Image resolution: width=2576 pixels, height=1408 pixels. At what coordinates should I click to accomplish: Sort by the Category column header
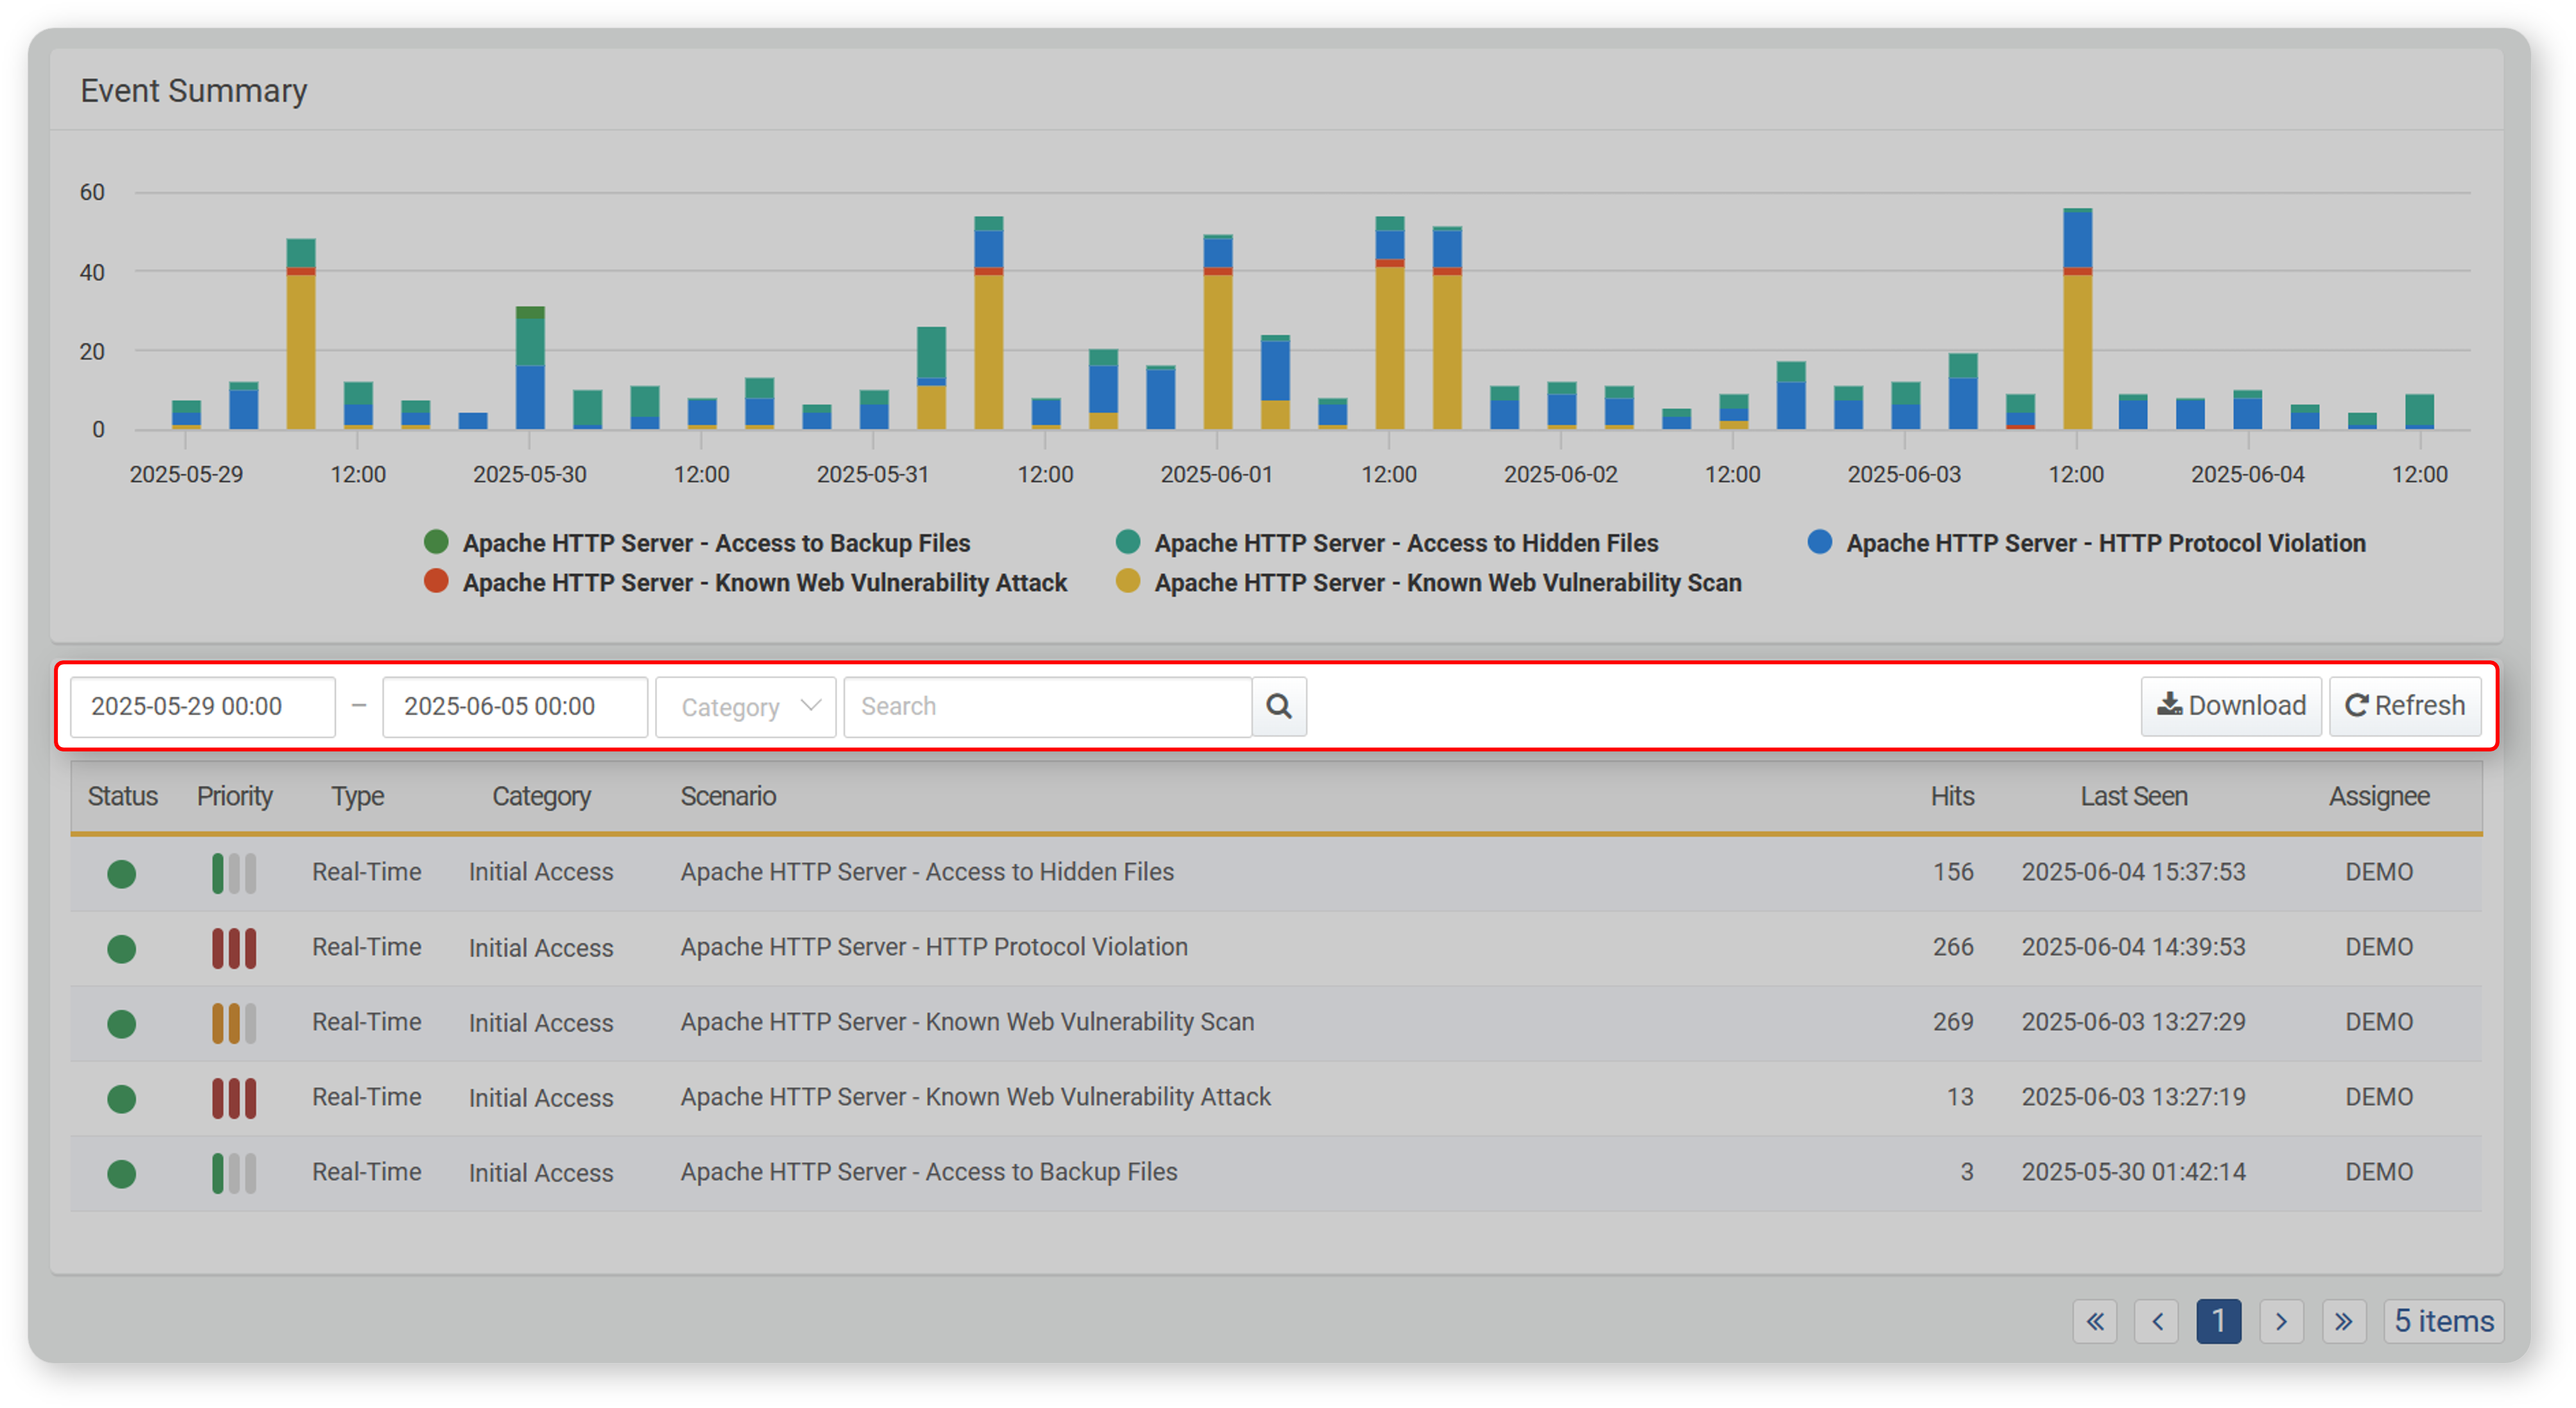pyautogui.click(x=541, y=796)
